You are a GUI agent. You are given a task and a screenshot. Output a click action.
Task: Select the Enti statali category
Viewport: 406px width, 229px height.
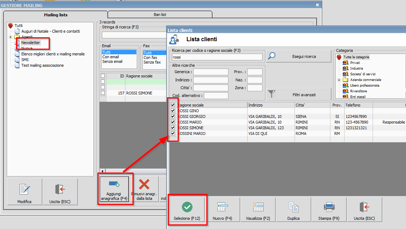(x=358, y=97)
